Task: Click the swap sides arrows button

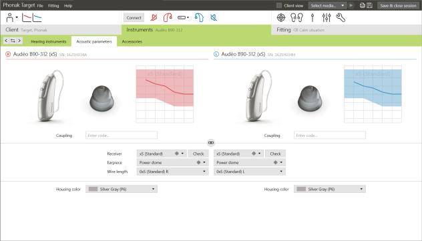Action: (13, 41)
